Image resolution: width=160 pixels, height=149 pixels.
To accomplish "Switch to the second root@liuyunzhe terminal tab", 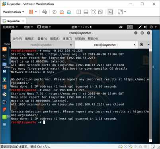I will click(106, 45).
